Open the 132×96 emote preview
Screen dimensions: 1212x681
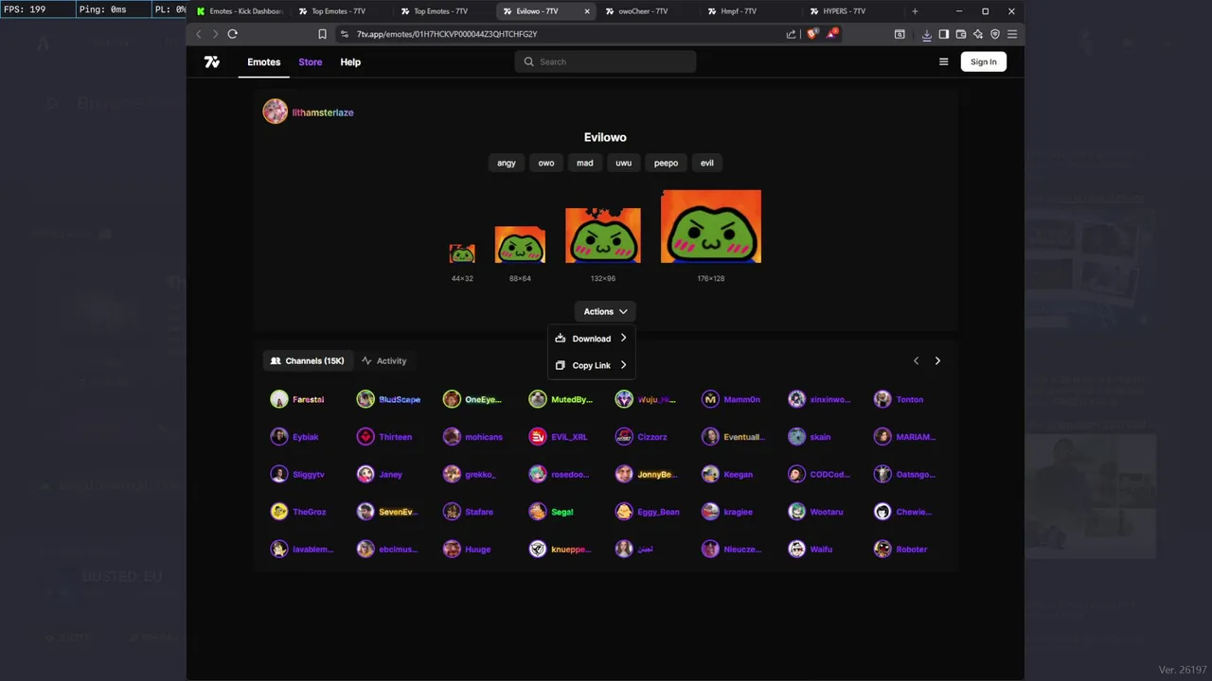[x=603, y=236]
